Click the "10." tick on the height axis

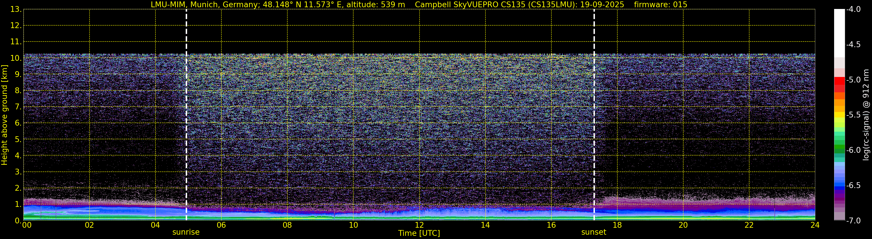16,58
